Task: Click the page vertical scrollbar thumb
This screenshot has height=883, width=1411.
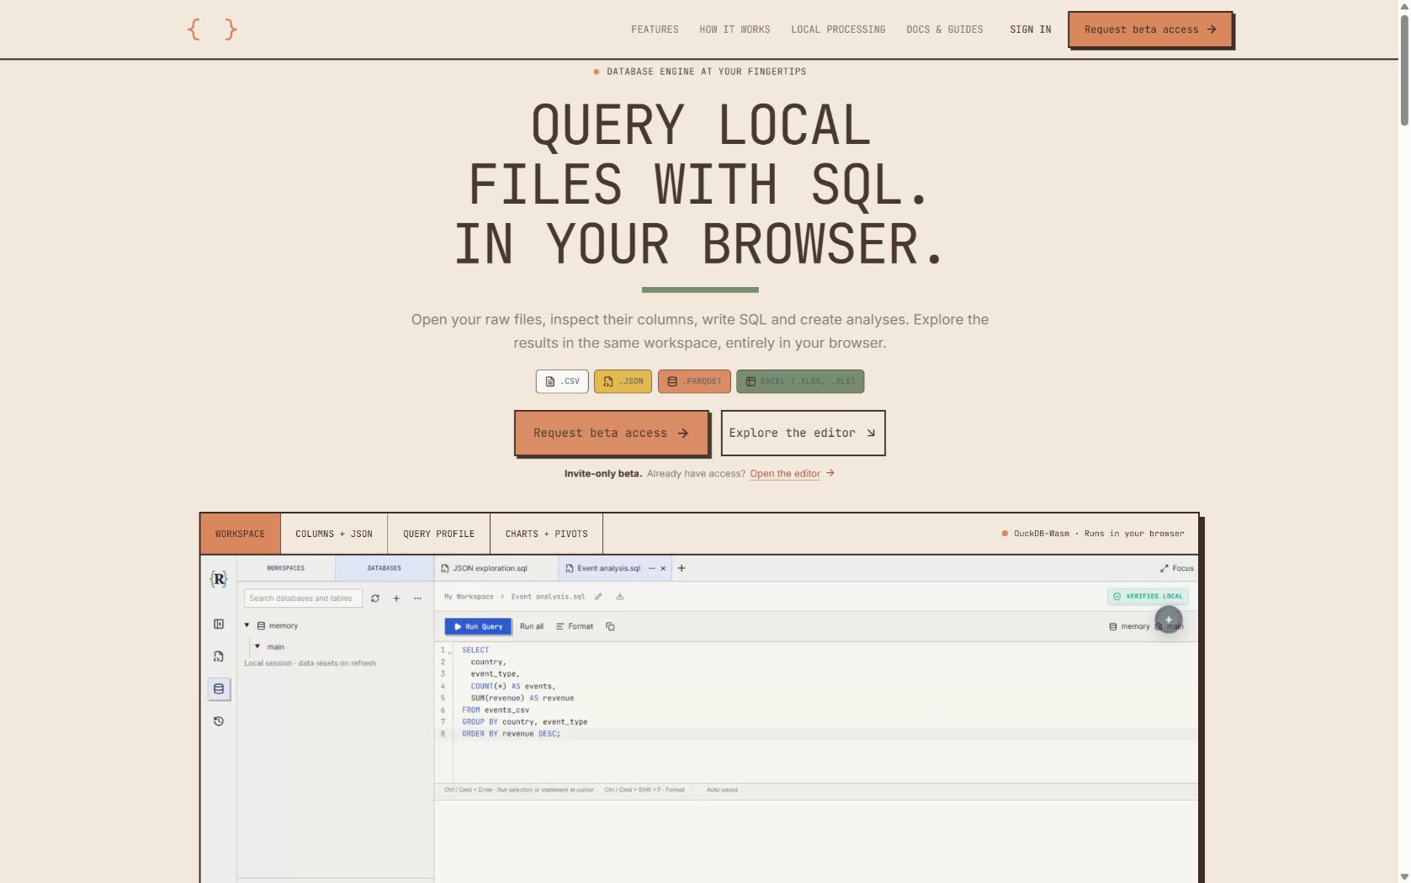Action: pos(1404,69)
